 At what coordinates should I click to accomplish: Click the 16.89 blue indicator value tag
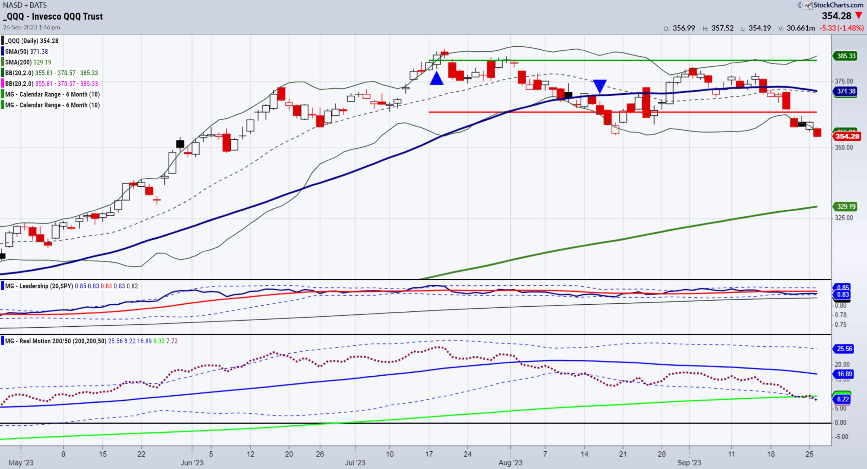point(844,374)
